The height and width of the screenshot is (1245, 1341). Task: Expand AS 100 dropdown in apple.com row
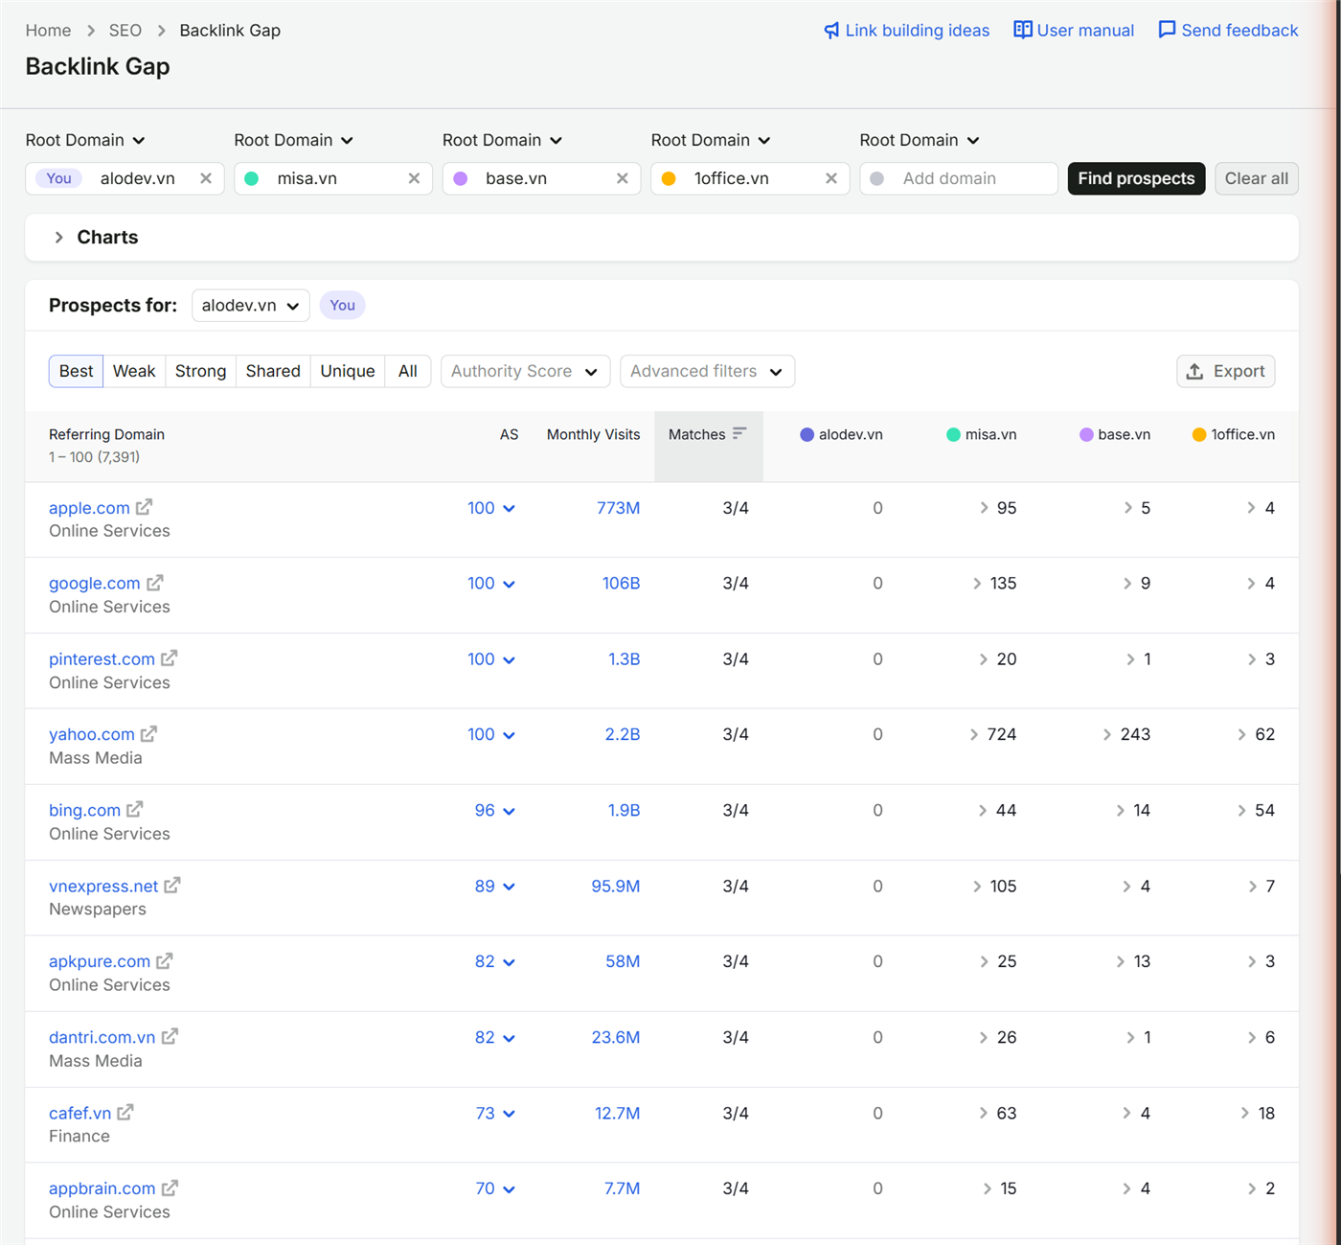pyautogui.click(x=509, y=509)
